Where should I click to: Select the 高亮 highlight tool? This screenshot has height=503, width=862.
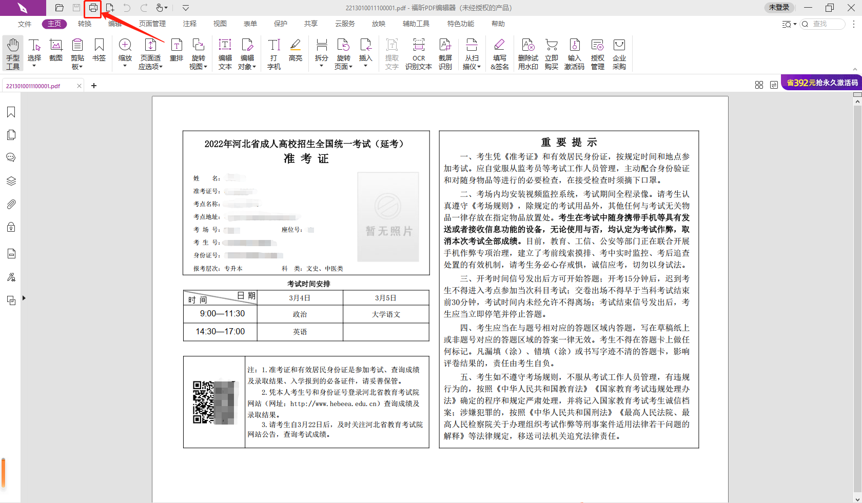click(x=296, y=50)
